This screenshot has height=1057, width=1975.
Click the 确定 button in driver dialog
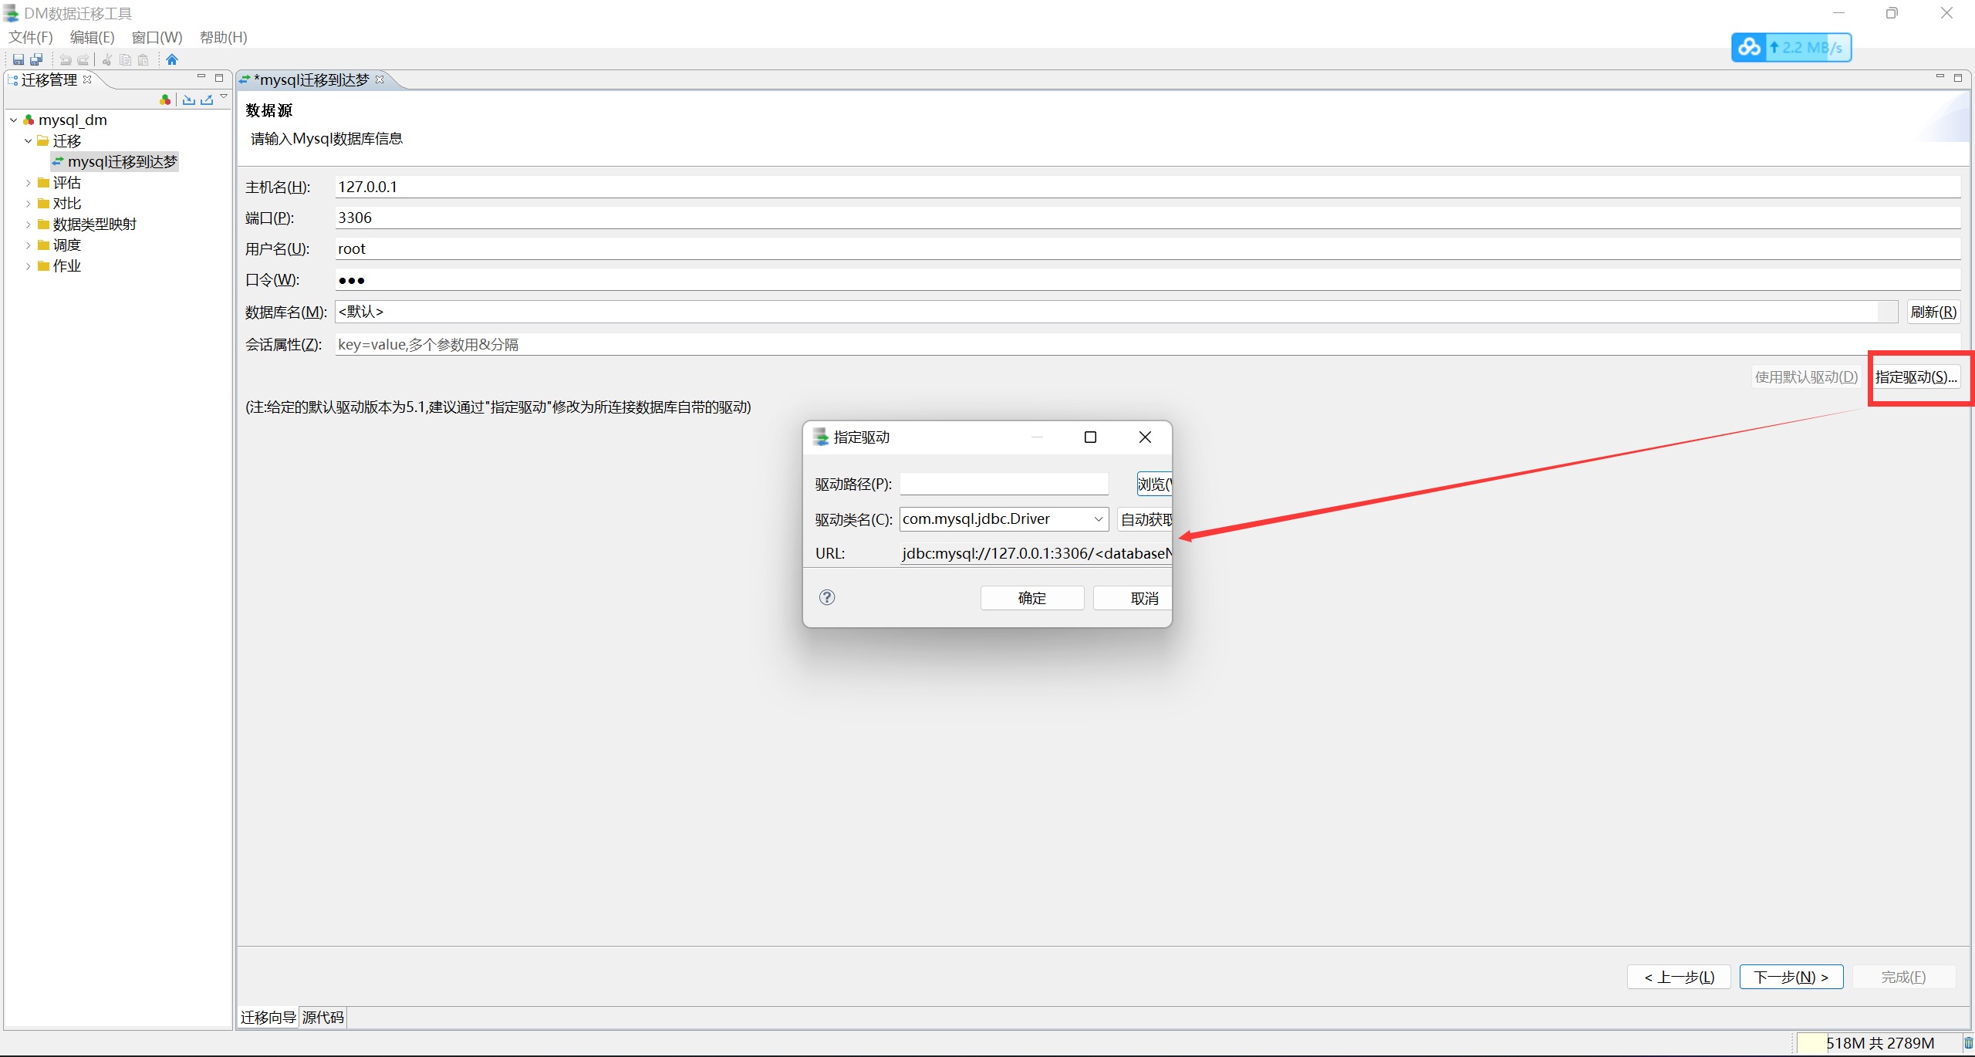coord(1031,598)
